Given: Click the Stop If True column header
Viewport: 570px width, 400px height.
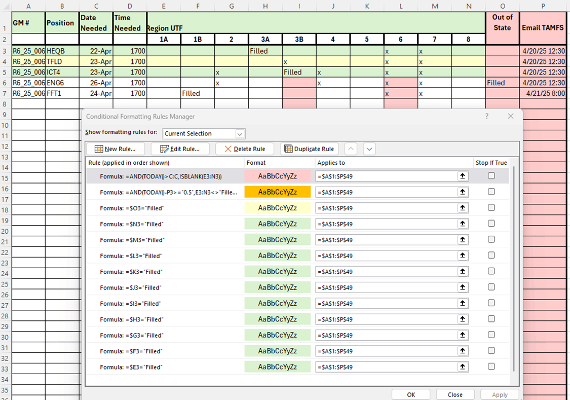Looking at the screenshot, I should click(x=491, y=163).
